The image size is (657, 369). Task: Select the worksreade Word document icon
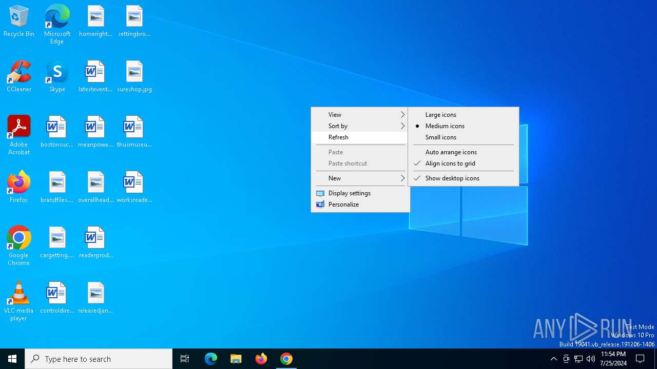134,188
